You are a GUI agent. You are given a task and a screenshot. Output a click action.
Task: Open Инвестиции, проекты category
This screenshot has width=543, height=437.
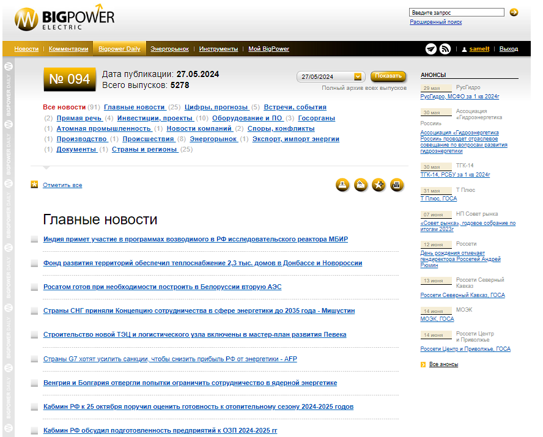click(155, 118)
